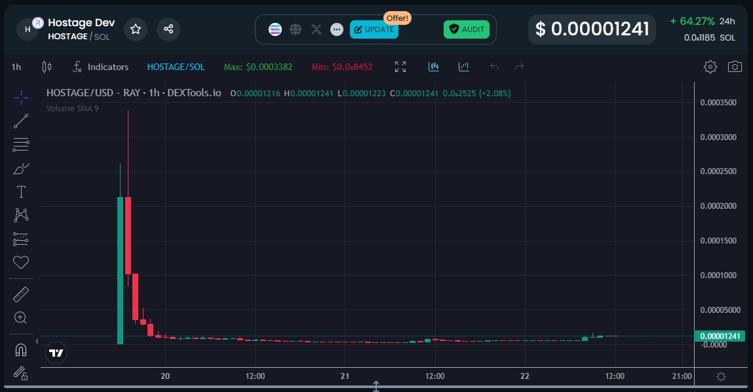This screenshot has width=753, height=392.
Task: Open the chart patterns tool
Action: pos(21,215)
